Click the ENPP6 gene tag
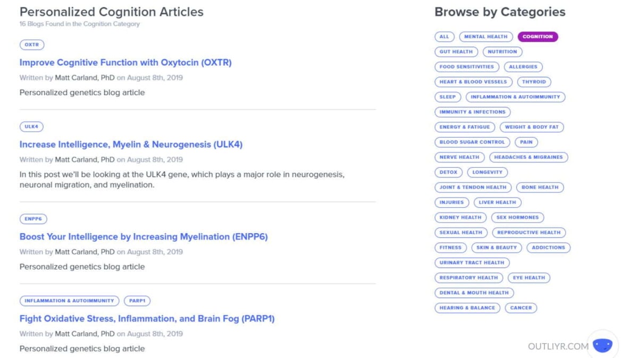 pos(33,218)
